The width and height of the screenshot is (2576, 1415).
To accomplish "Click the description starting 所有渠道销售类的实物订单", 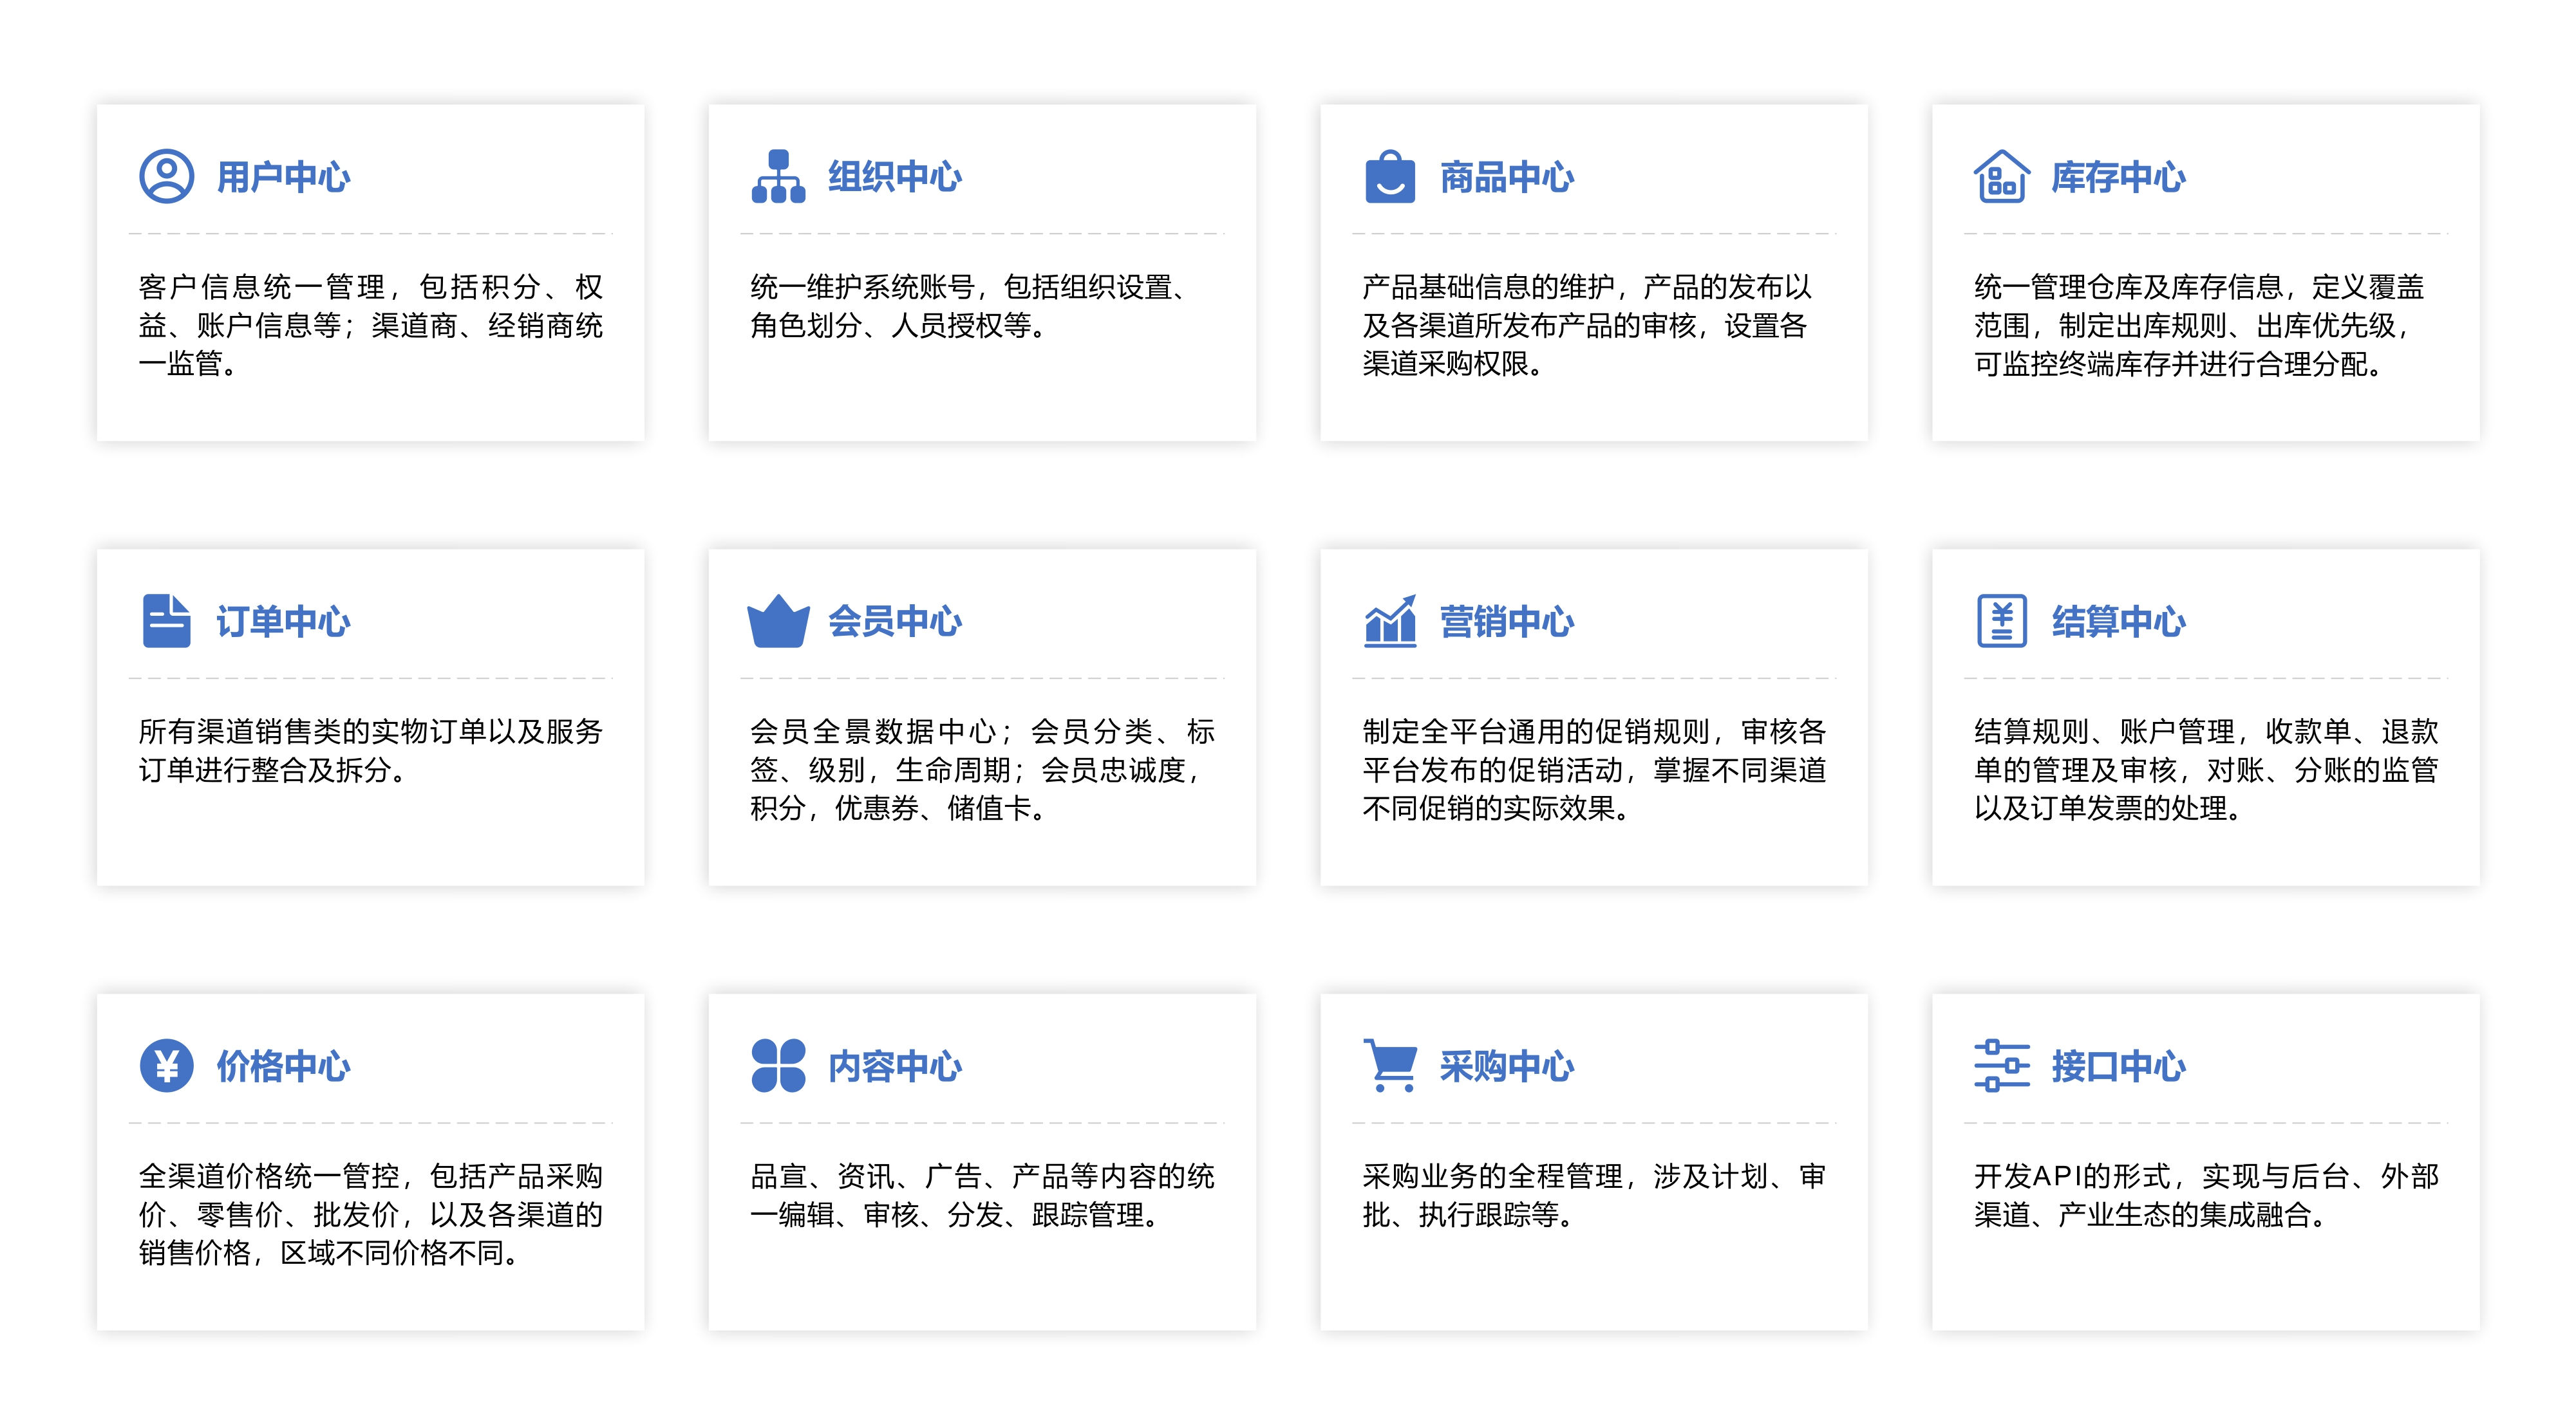I will click(x=371, y=750).
